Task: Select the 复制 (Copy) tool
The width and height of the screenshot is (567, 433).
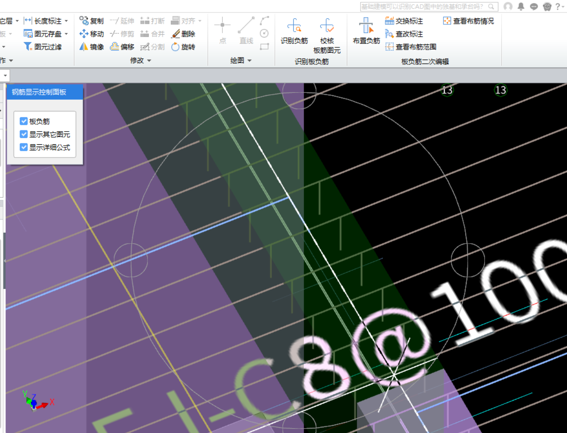Action: (x=92, y=21)
